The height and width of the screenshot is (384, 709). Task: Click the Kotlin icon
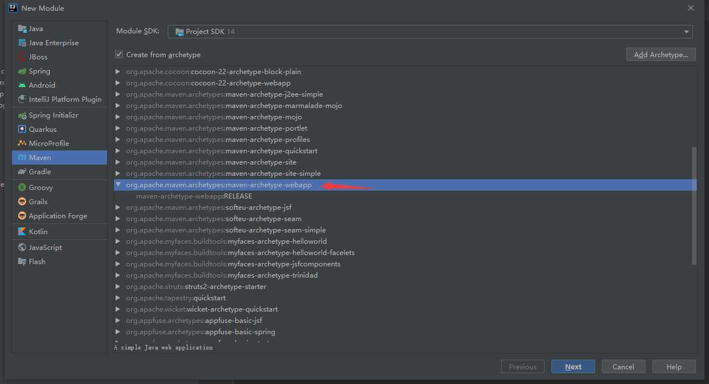click(x=22, y=232)
